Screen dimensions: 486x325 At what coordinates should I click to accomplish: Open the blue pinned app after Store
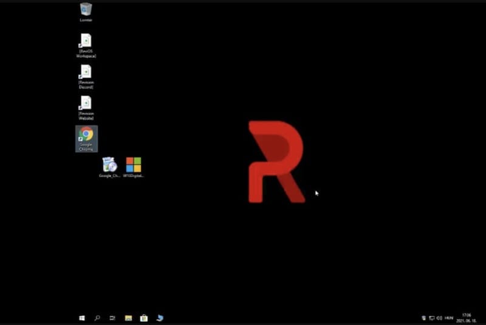[160, 318]
